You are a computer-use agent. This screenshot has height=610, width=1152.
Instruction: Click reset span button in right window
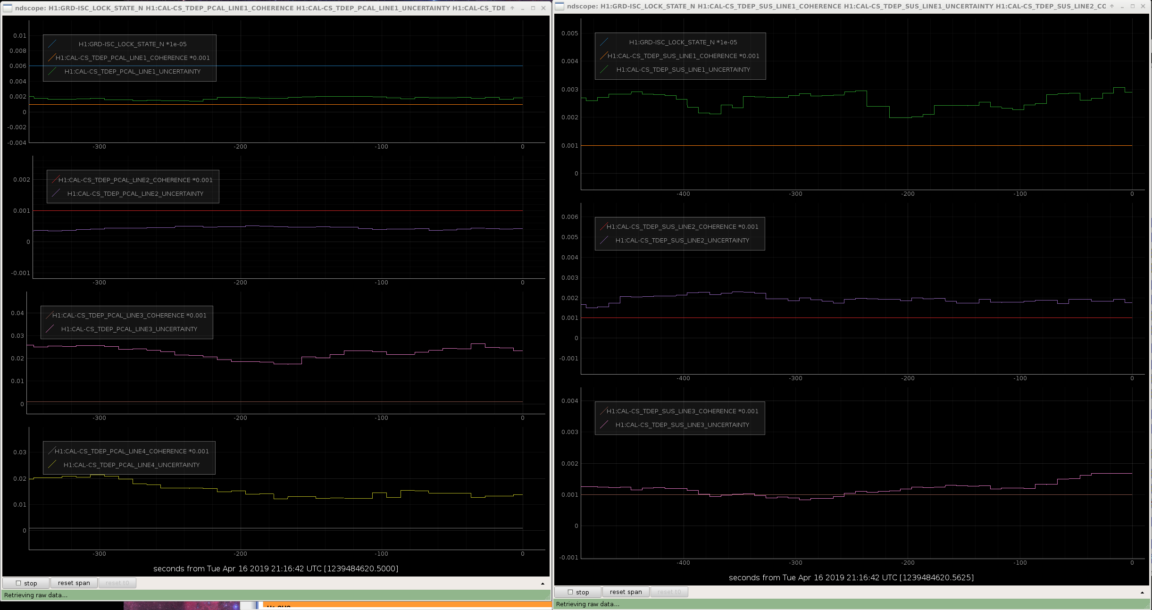point(626,592)
